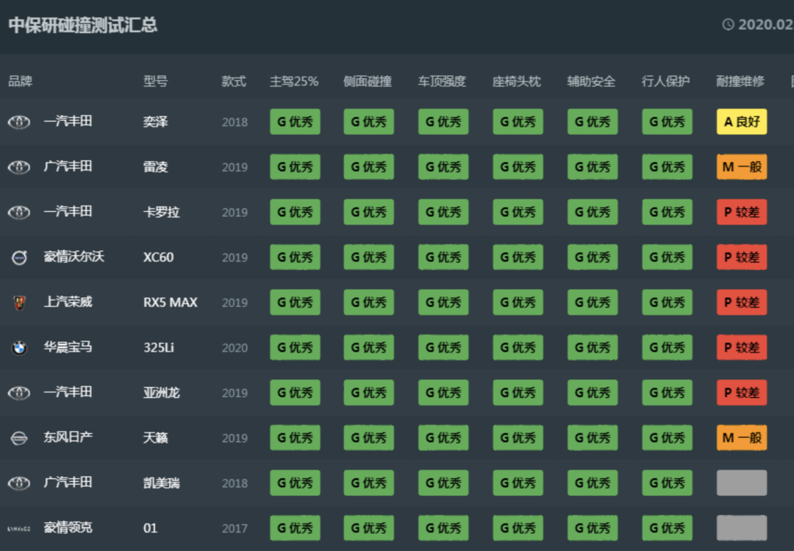
Task: Click the red P 较差 badge for XC60
Action: [x=742, y=257]
